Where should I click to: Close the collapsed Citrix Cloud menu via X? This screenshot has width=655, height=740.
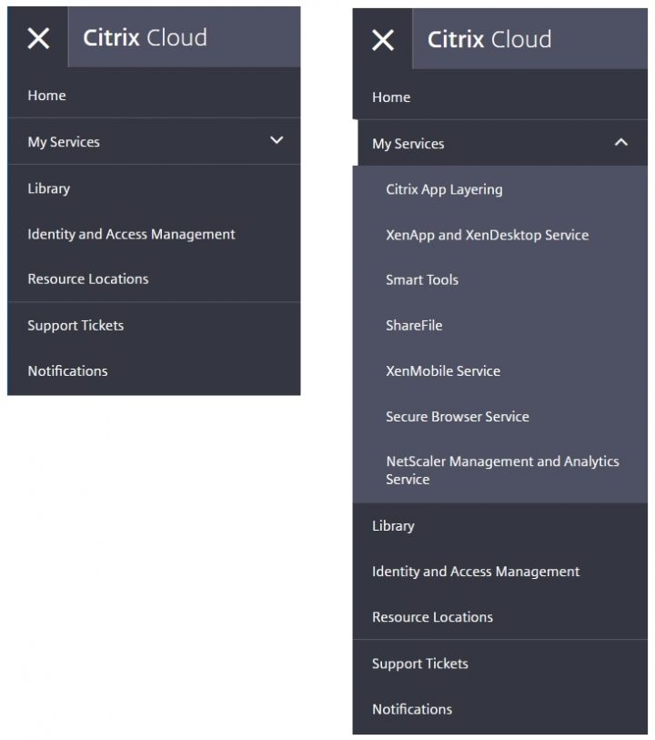point(38,38)
